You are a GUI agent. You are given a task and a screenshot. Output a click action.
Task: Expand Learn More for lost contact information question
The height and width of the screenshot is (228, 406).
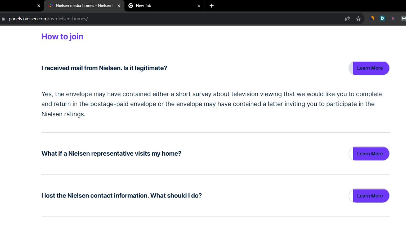pyautogui.click(x=369, y=196)
